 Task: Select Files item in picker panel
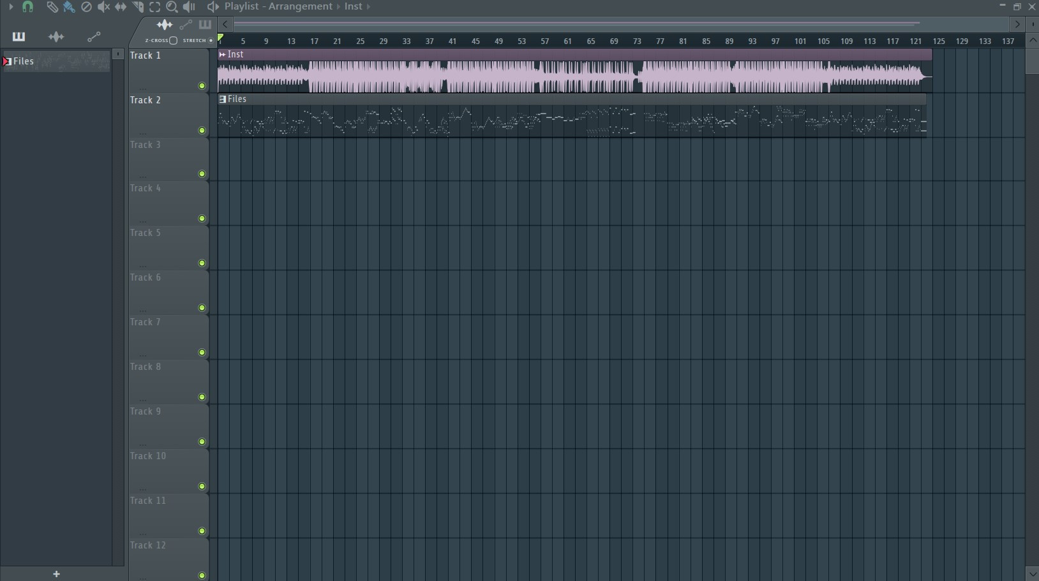[x=56, y=61]
